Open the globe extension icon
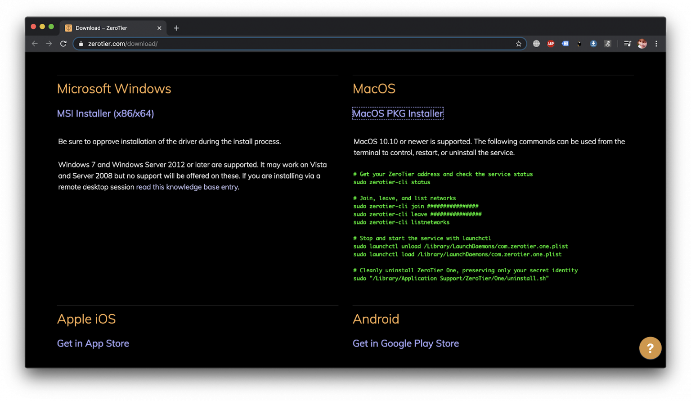The height and width of the screenshot is (401, 691). pyautogui.click(x=536, y=44)
